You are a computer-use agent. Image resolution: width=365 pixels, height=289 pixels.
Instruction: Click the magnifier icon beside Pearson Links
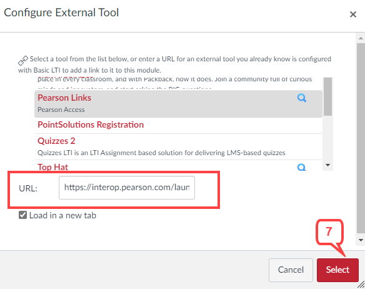click(302, 98)
